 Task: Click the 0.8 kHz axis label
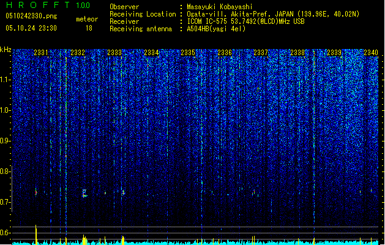[x=5, y=171]
